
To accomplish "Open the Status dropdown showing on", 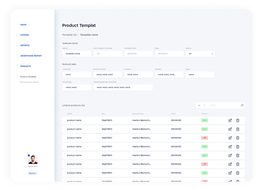I will click(x=200, y=54).
